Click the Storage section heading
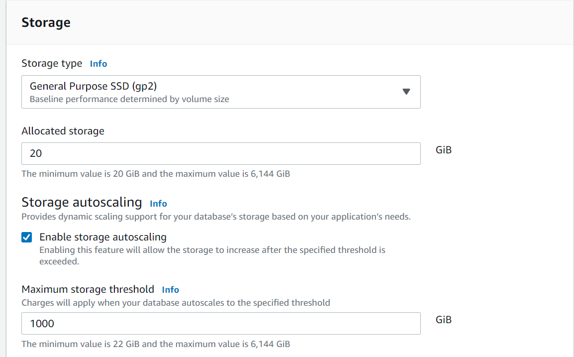The height and width of the screenshot is (357, 574). pyautogui.click(x=46, y=22)
